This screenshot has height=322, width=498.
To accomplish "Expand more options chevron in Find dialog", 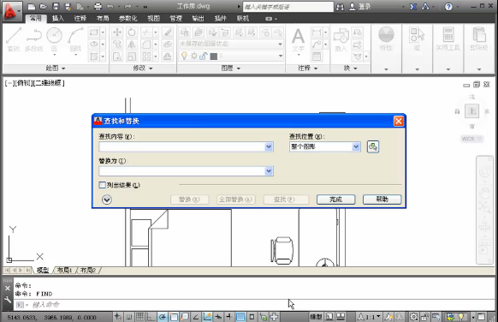I will (107, 200).
